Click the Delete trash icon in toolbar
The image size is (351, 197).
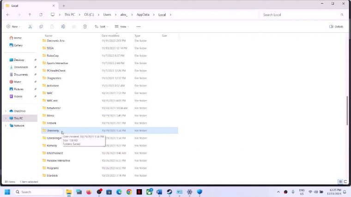click(x=85, y=27)
